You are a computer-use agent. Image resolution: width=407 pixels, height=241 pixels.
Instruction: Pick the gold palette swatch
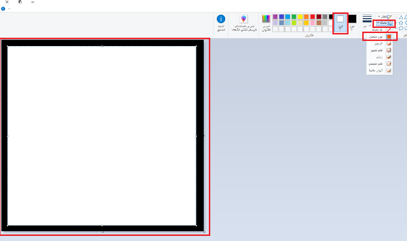tap(306, 23)
